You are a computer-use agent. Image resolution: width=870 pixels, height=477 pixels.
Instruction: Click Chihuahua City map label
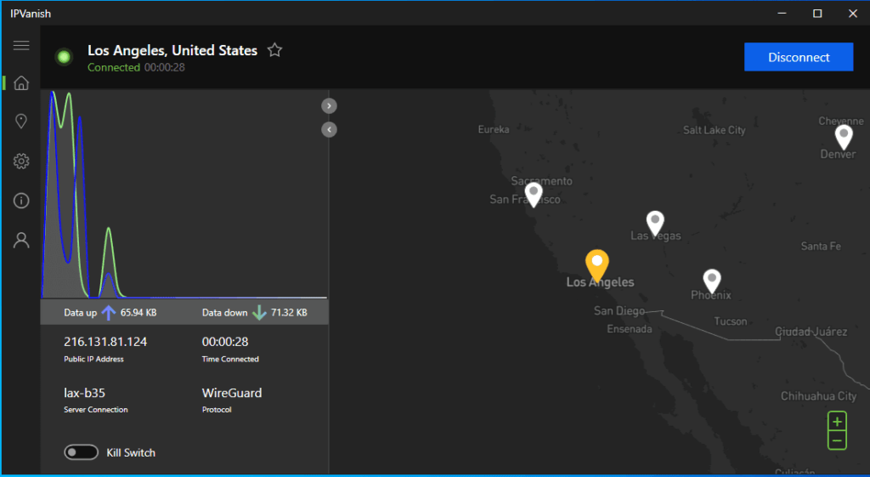[x=818, y=396]
